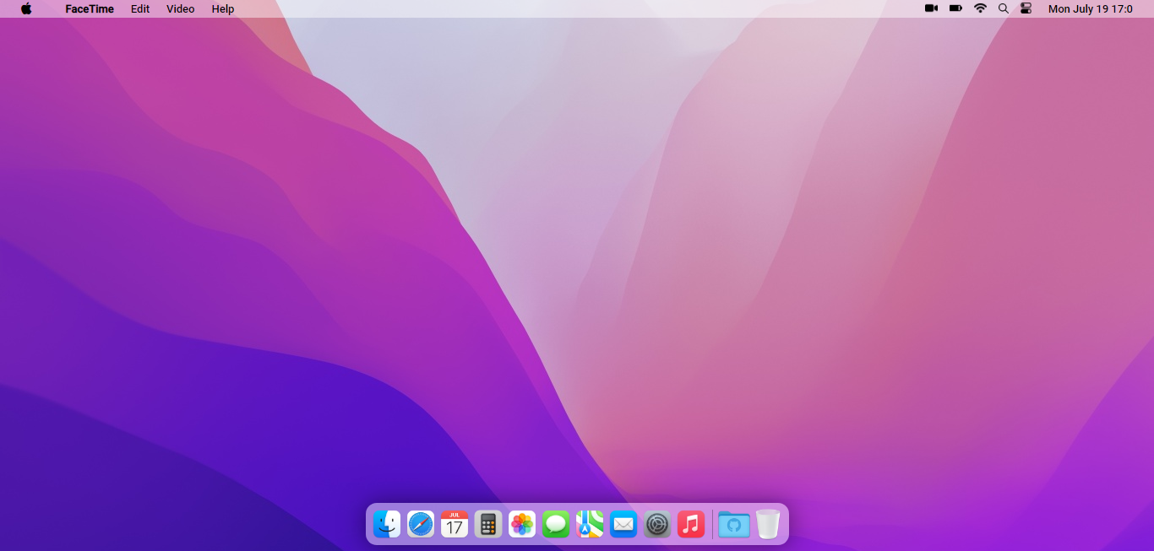The width and height of the screenshot is (1154, 551).
Task: Open the Trash in the dock
Action: [x=768, y=524]
